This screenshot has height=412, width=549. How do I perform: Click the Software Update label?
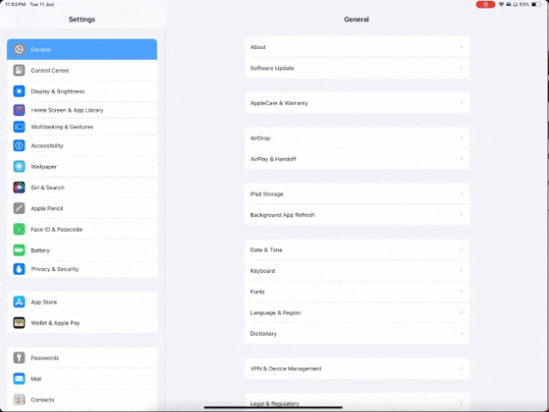272,68
